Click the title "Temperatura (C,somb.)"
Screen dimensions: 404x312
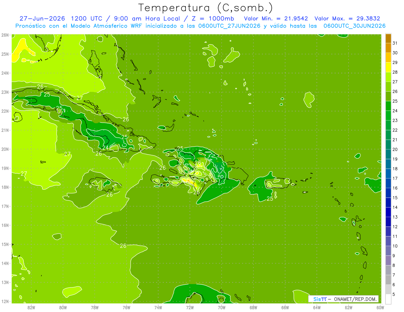point(206,8)
